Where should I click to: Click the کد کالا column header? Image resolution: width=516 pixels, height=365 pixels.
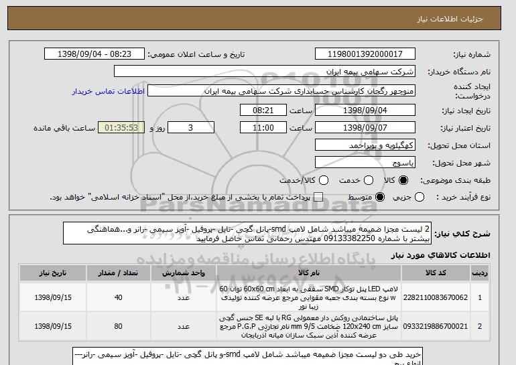436,273
